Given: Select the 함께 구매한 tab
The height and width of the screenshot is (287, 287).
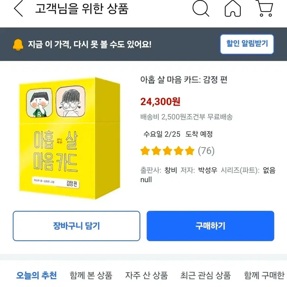Looking at the screenshot, I should tap(265, 275).
